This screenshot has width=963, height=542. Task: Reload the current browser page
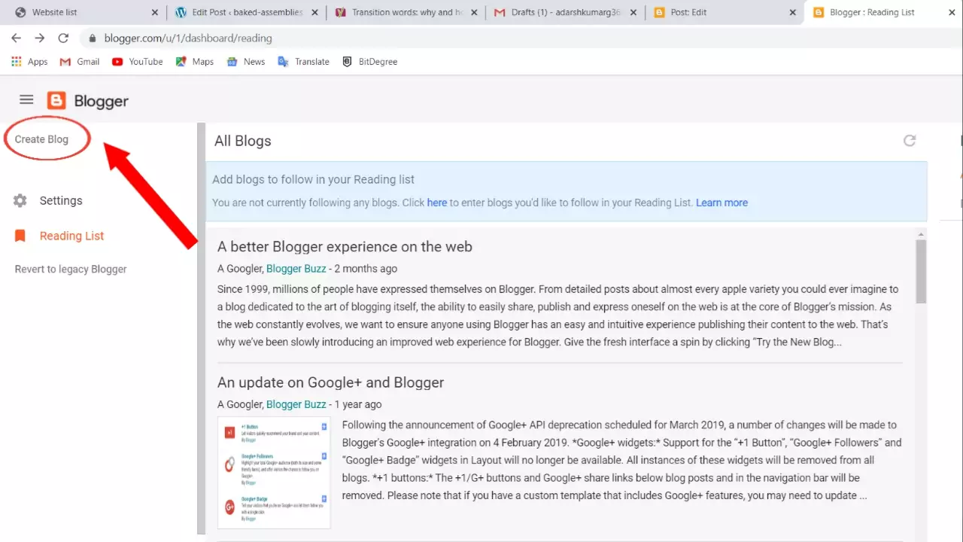pyautogui.click(x=63, y=38)
